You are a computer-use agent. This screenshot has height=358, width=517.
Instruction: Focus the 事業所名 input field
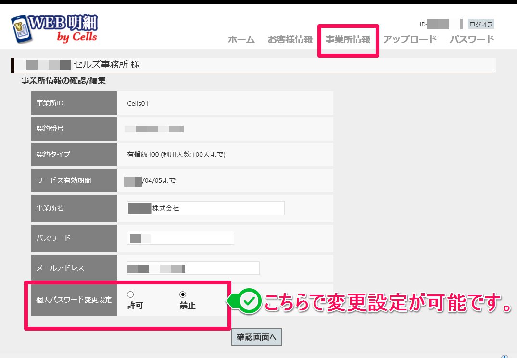pyautogui.click(x=206, y=208)
